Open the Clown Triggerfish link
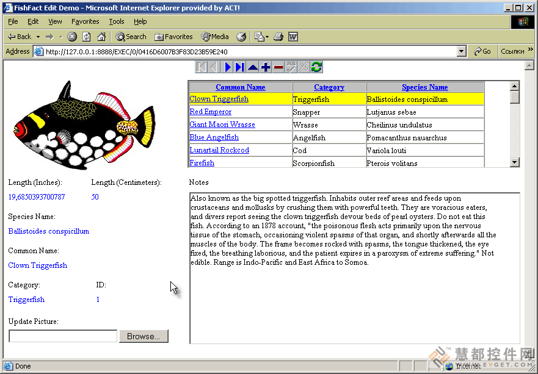Screen dimensions: 538x374 pyautogui.click(x=219, y=99)
